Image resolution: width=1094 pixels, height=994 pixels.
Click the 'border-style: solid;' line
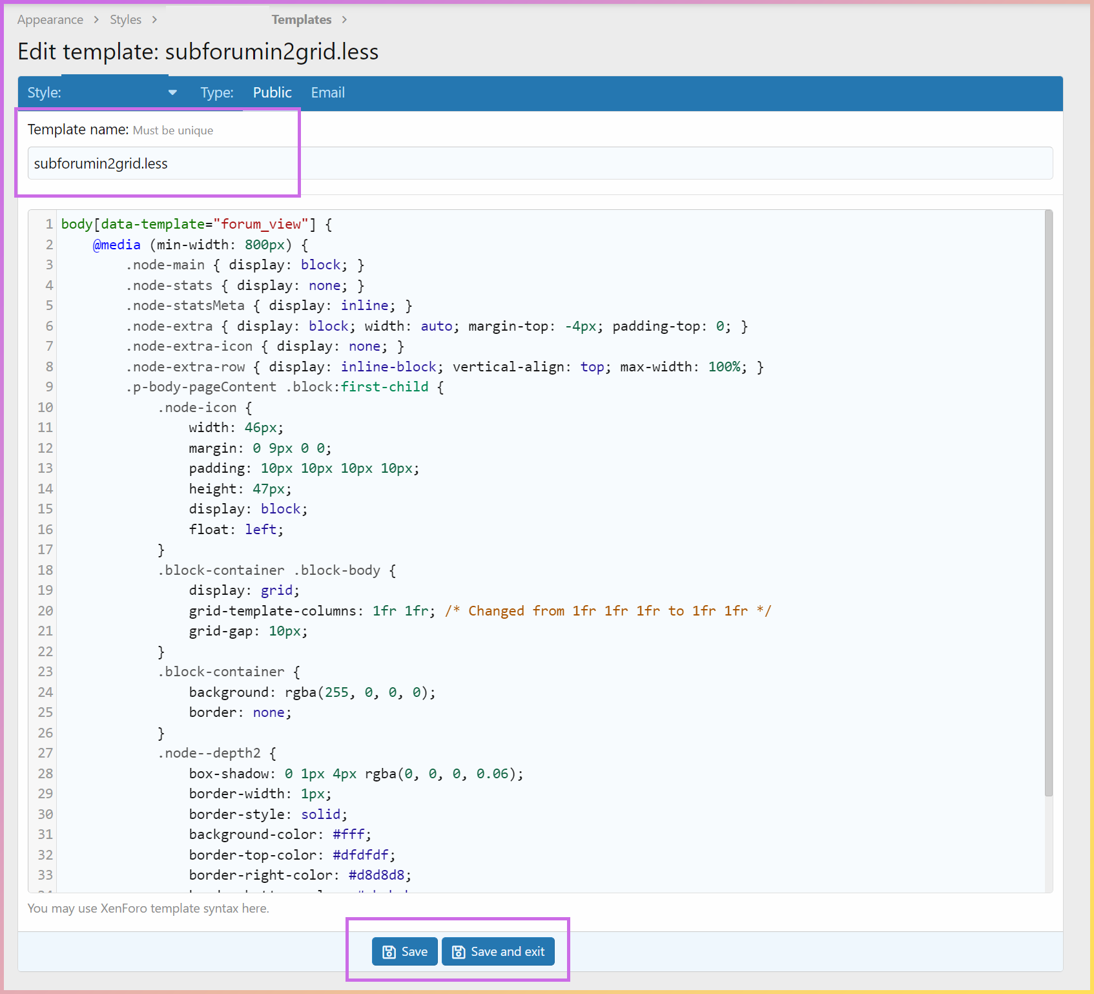268,814
